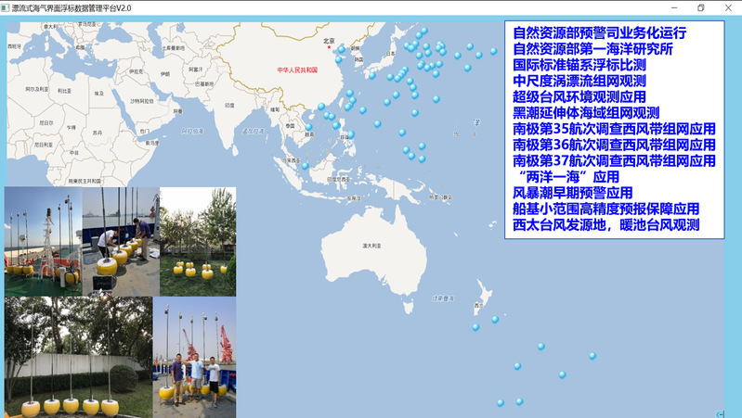Select the easternmost buoy southeast of New Zealand

tap(592, 356)
